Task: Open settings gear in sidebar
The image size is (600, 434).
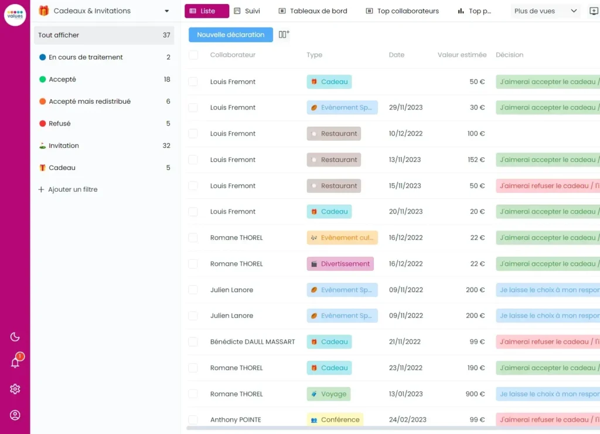Action: pos(15,389)
